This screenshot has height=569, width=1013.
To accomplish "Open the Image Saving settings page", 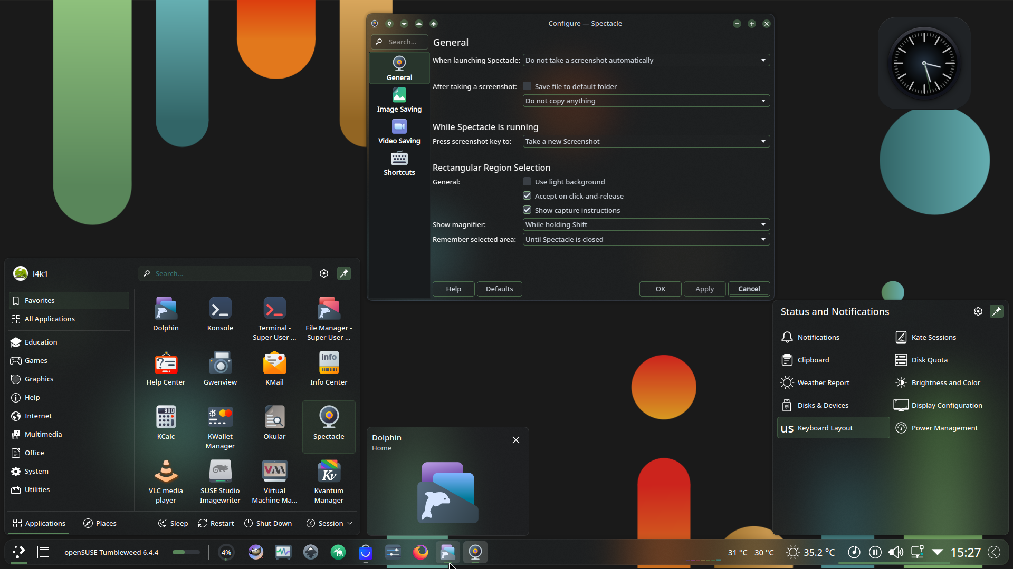I will (x=399, y=100).
